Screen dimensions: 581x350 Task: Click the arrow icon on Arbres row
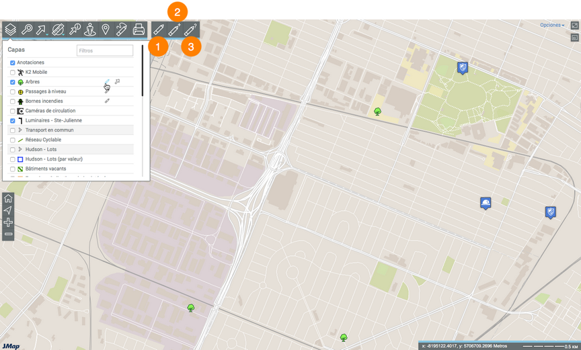coord(117,81)
